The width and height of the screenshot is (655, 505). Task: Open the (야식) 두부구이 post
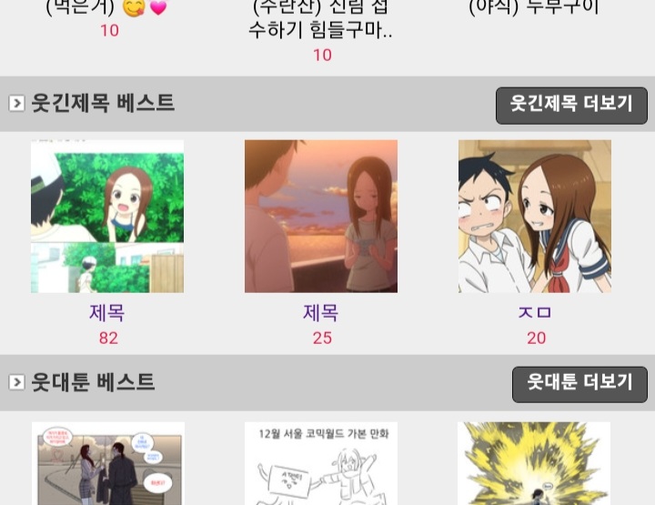534,7
